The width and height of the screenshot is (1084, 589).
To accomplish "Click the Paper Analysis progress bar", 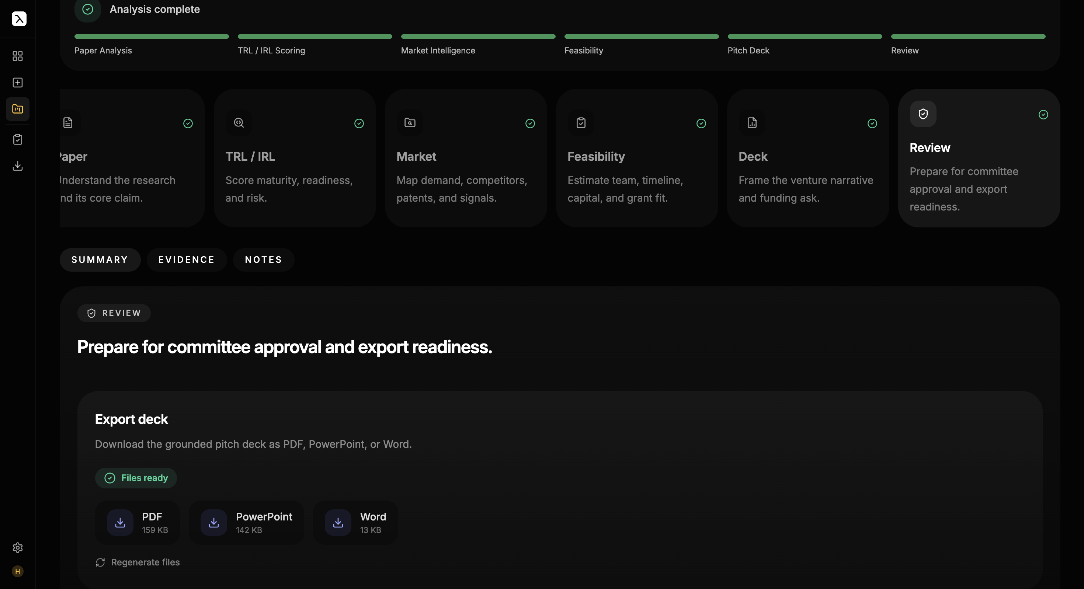I will (x=152, y=36).
